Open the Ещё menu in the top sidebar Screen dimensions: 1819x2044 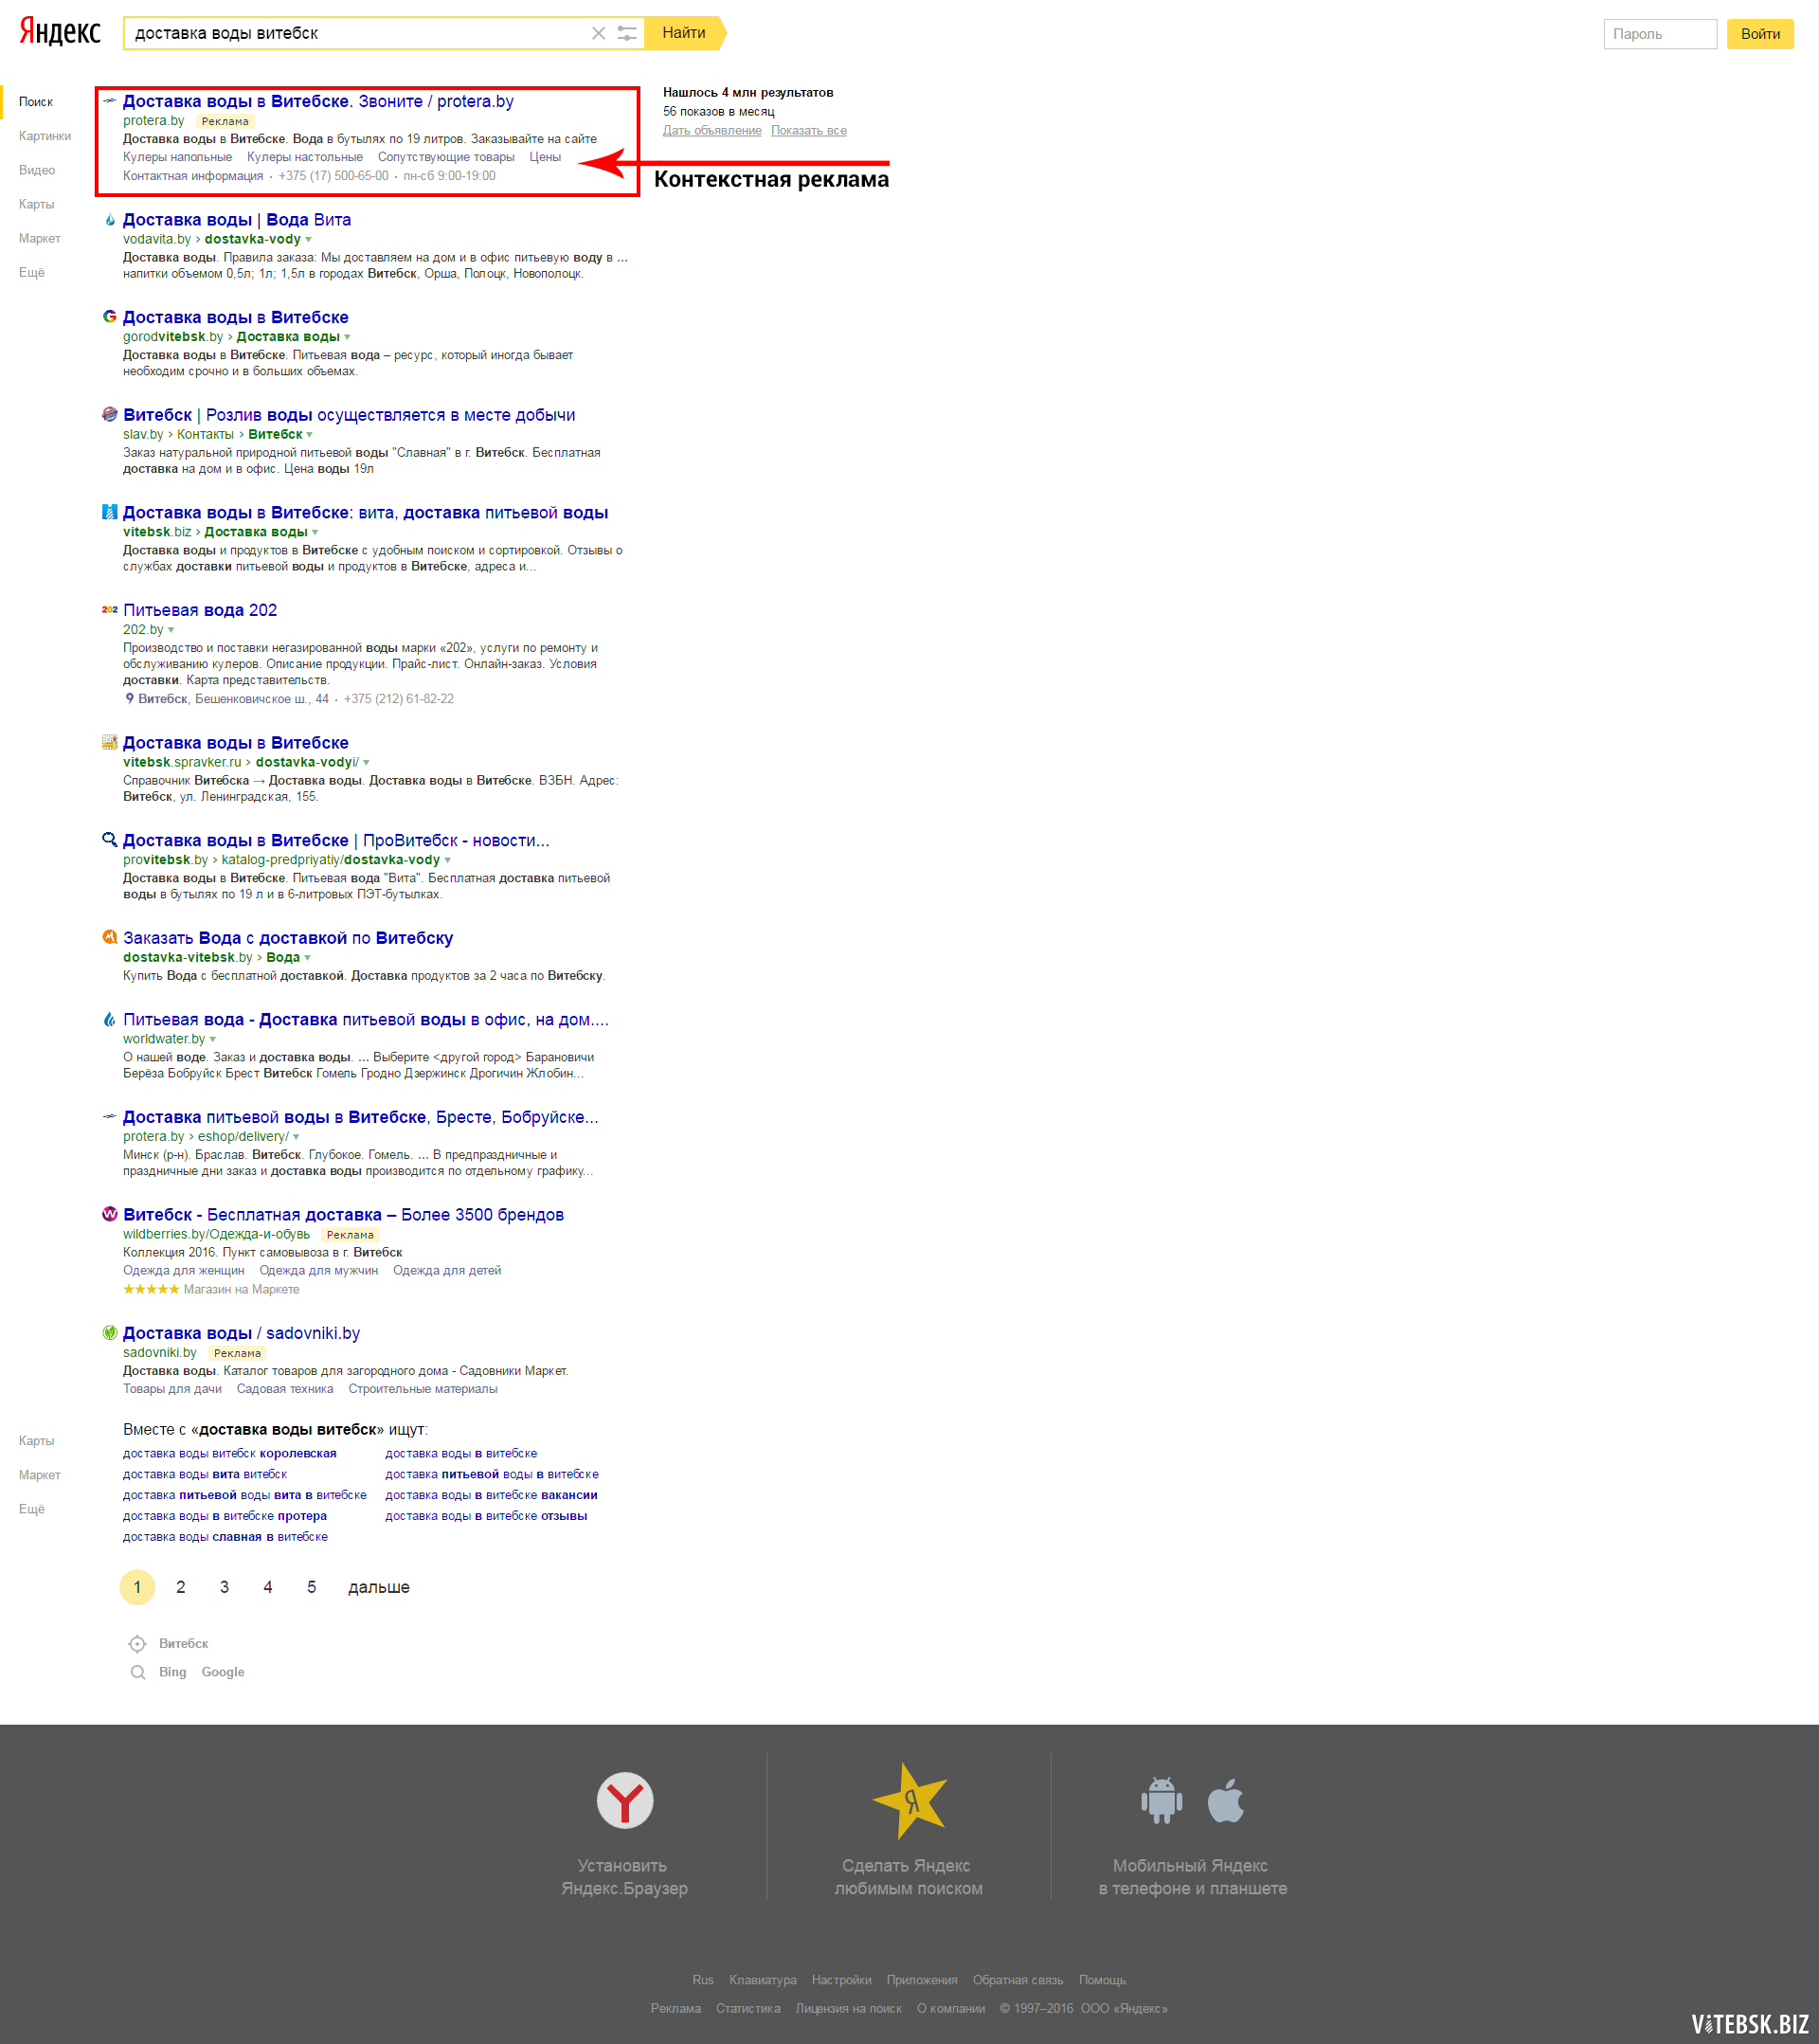pyautogui.click(x=32, y=272)
